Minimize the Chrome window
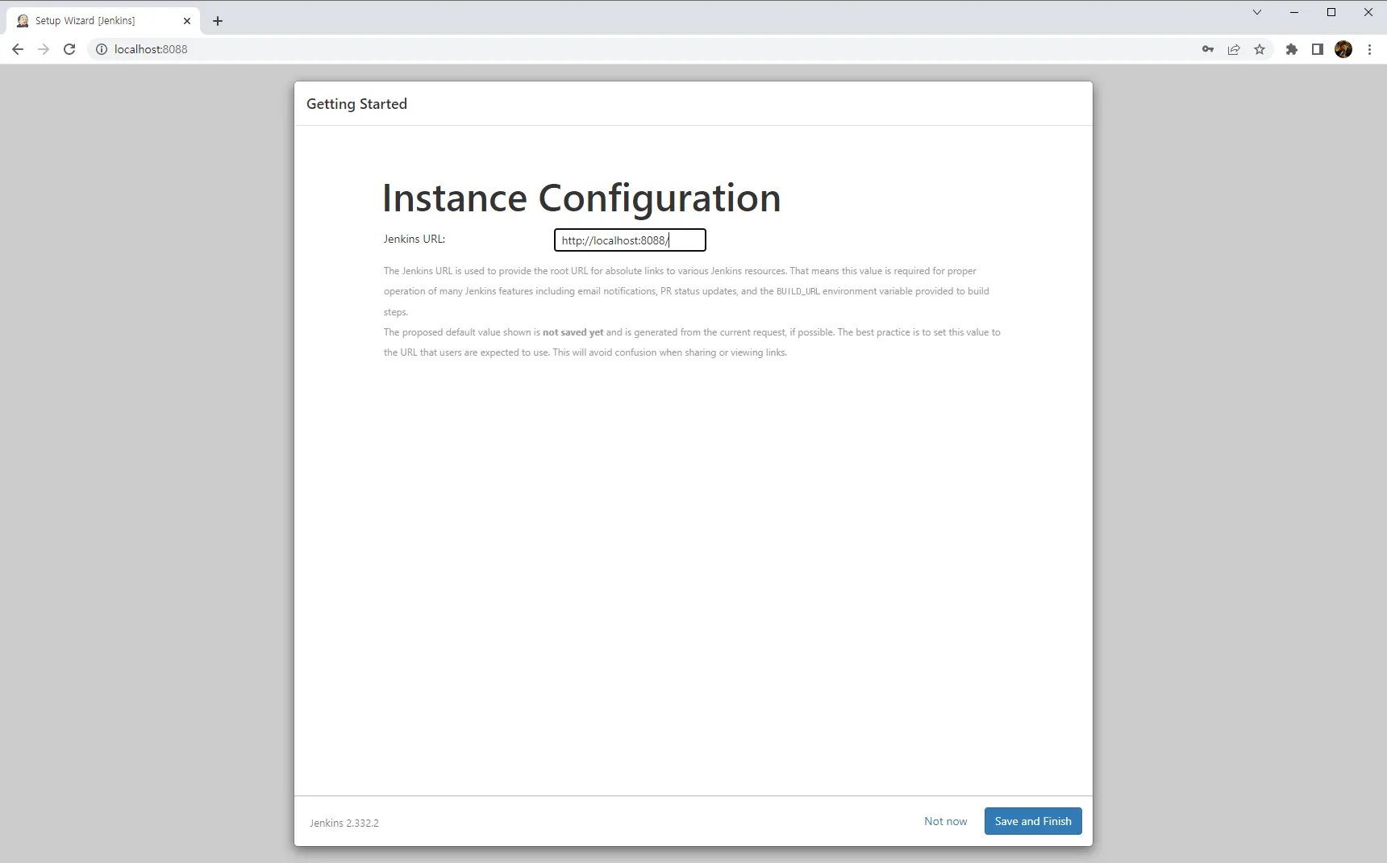The height and width of the screenshot is (863, 1387). pyautogui.click(x=1294, y=12)
